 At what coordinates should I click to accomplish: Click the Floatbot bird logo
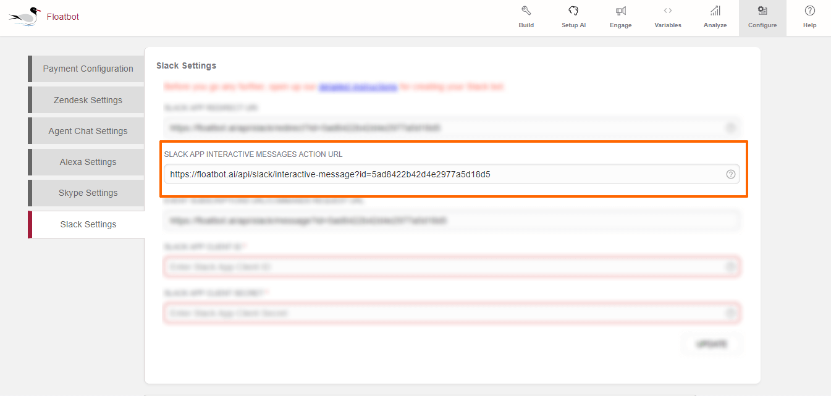pyautogui.click(x=25, y=17)
